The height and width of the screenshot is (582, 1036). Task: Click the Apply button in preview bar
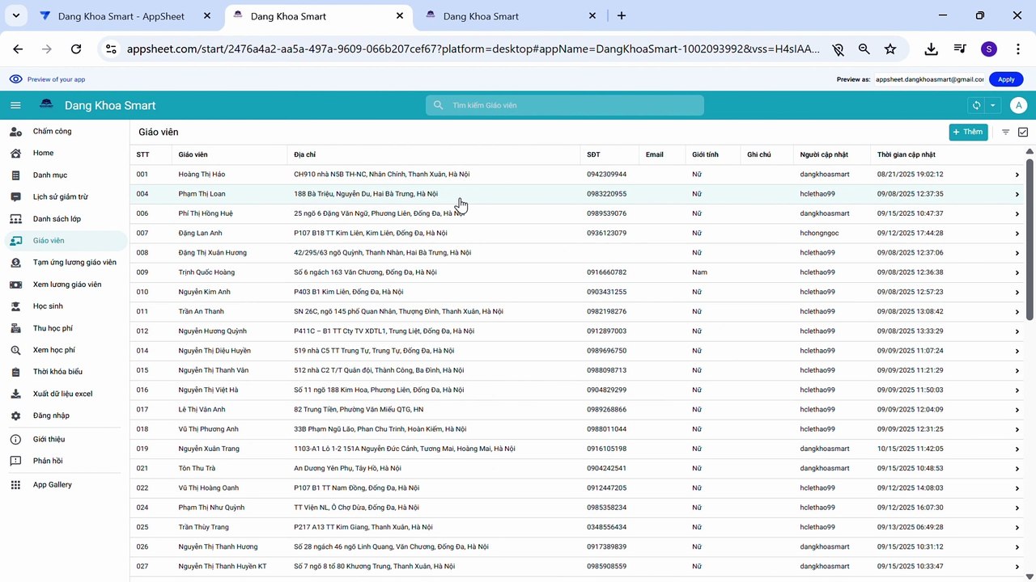click(1006, 79)
